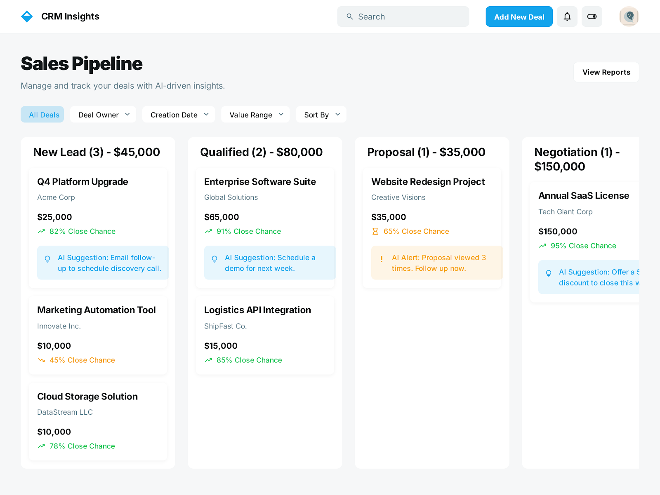Click the downward trend arrow on Marketing Automation Tool

(41, 360)
